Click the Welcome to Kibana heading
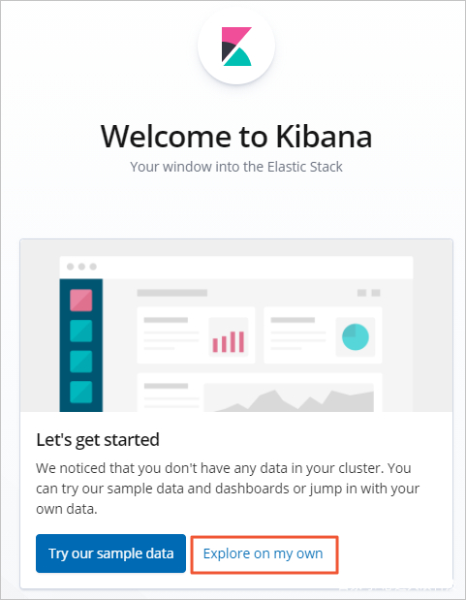Screen dimensions: 466x600 (x=236, y=137)
